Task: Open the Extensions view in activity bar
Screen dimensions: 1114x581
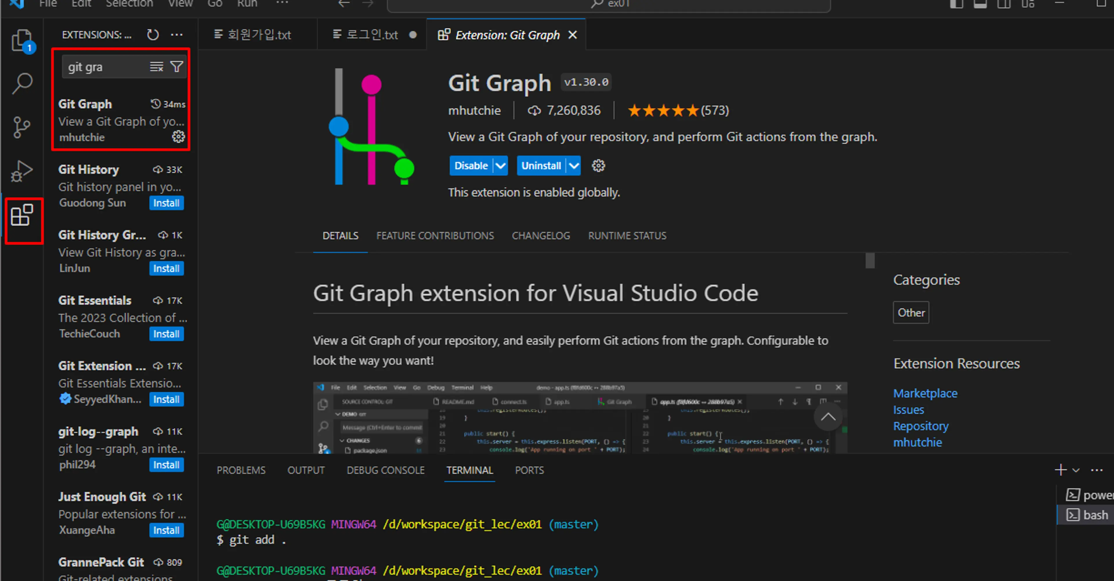Action: pos(22,215)
